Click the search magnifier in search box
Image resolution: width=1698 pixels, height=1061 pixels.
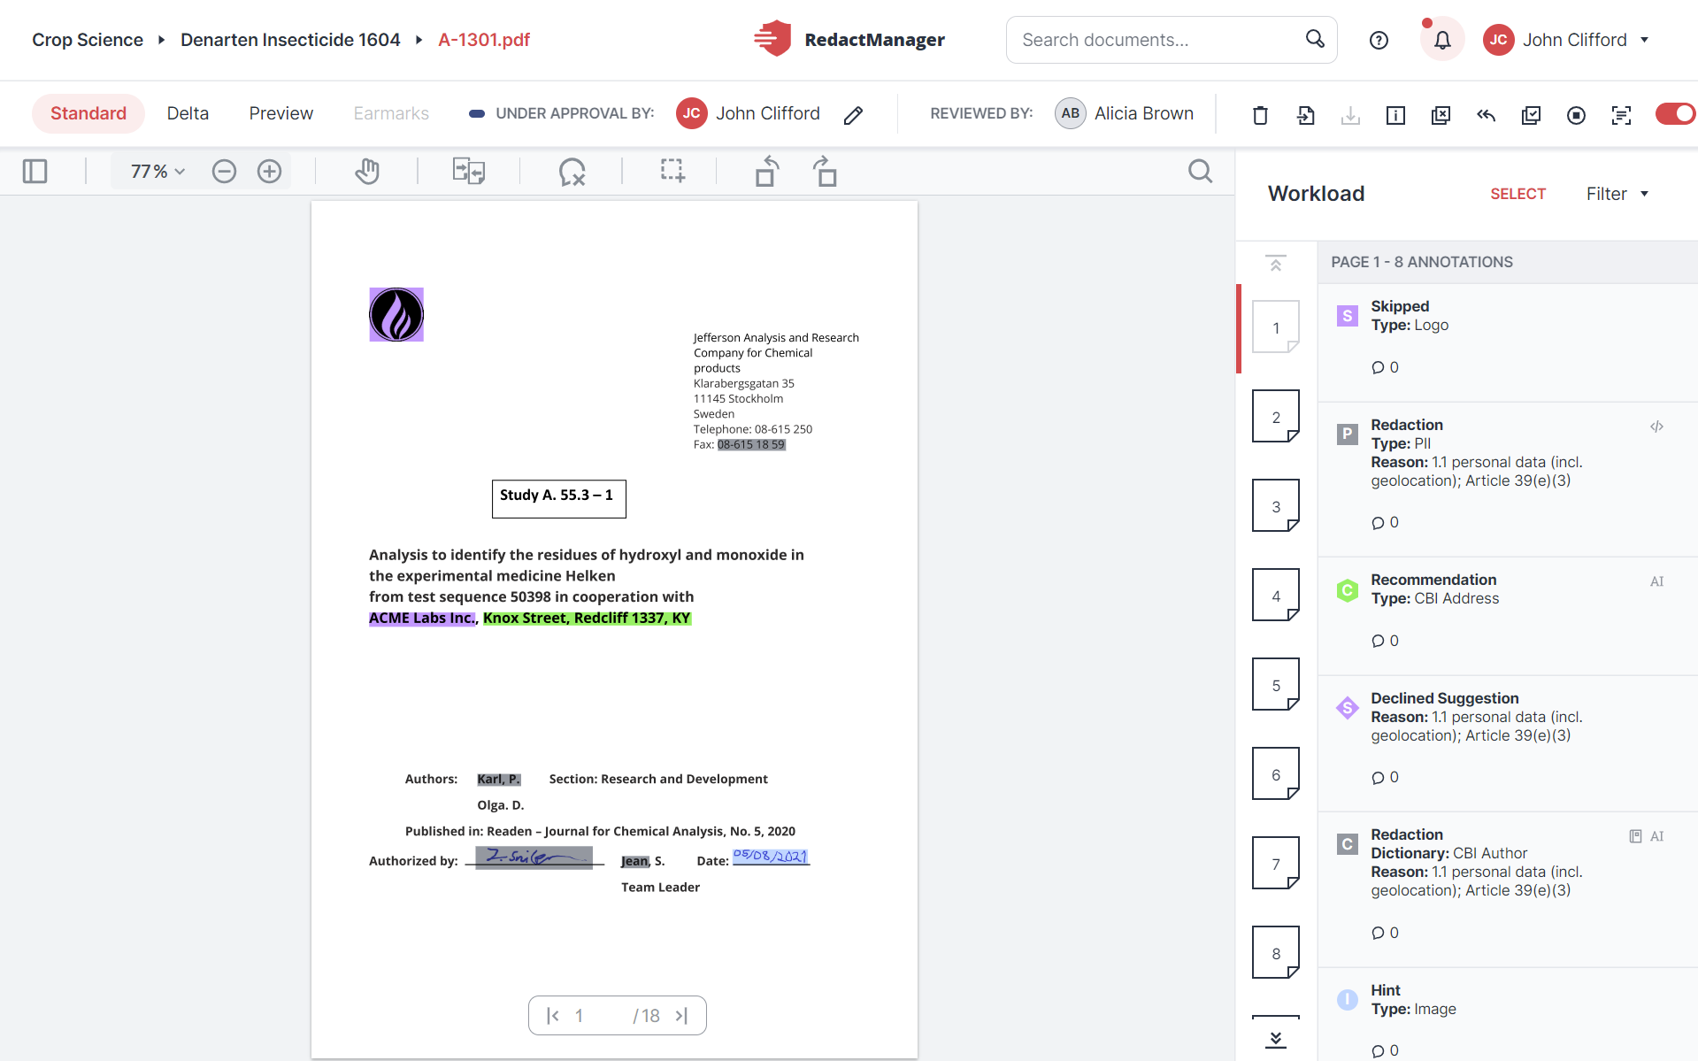pos(1315,39)
